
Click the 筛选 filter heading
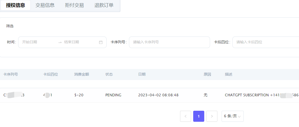10,26
